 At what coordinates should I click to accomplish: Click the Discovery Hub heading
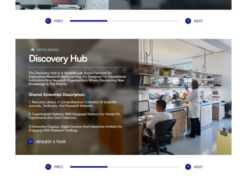(x=58, y=59)
